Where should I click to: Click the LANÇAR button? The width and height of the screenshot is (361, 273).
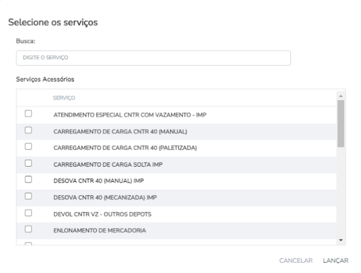335,261
